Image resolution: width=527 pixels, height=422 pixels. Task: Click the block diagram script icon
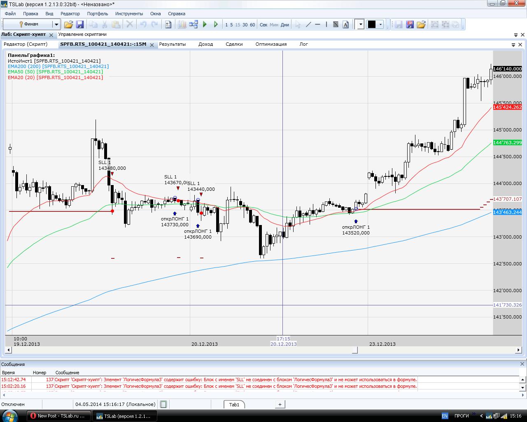point(194,24)
